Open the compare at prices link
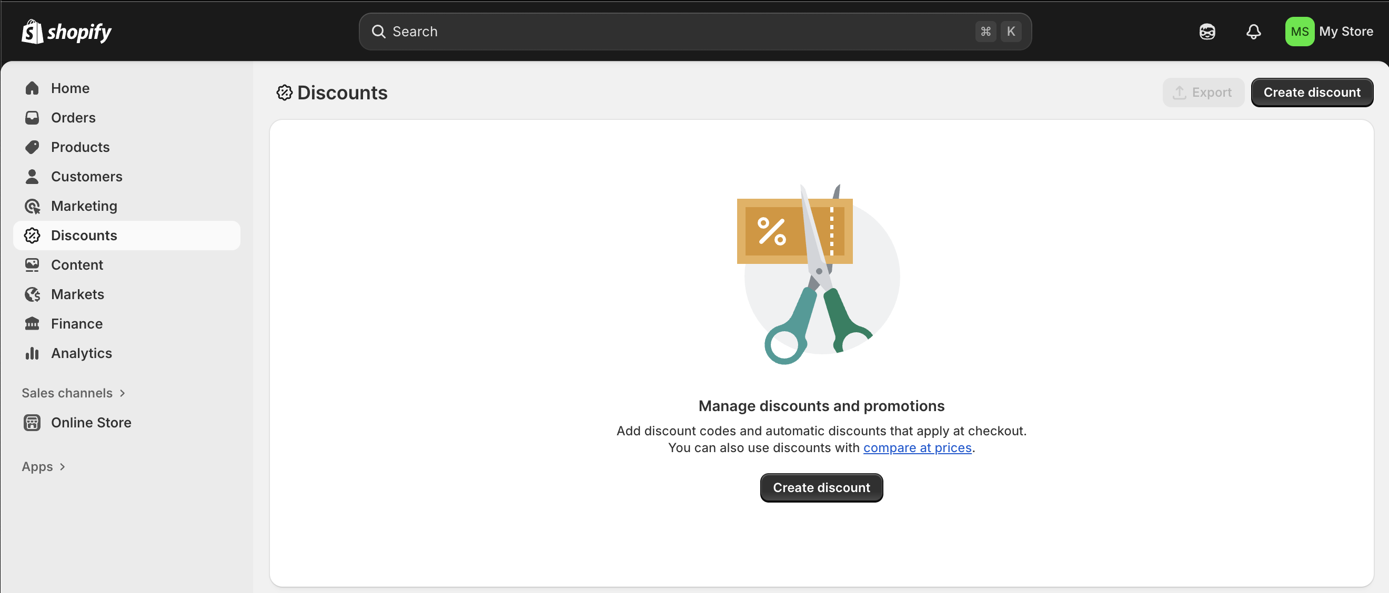This screenshot has width=1389, height=593. 917,447
